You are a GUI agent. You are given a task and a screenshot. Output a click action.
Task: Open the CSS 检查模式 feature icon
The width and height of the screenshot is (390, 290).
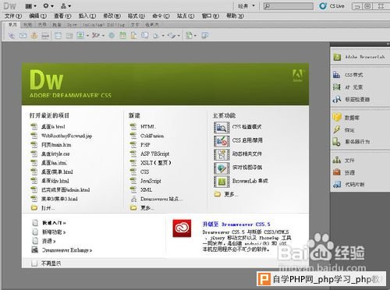tap(222, 127)
